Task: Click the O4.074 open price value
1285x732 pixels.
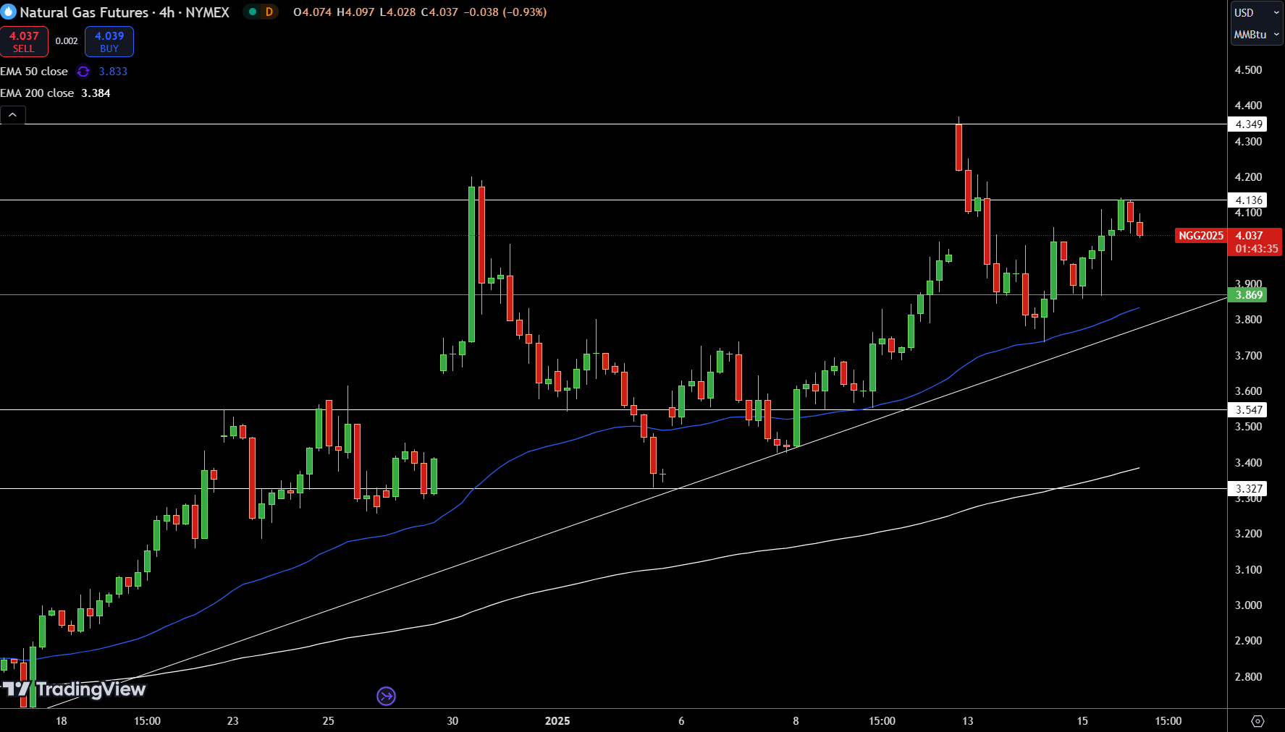Action: point(313,12)
